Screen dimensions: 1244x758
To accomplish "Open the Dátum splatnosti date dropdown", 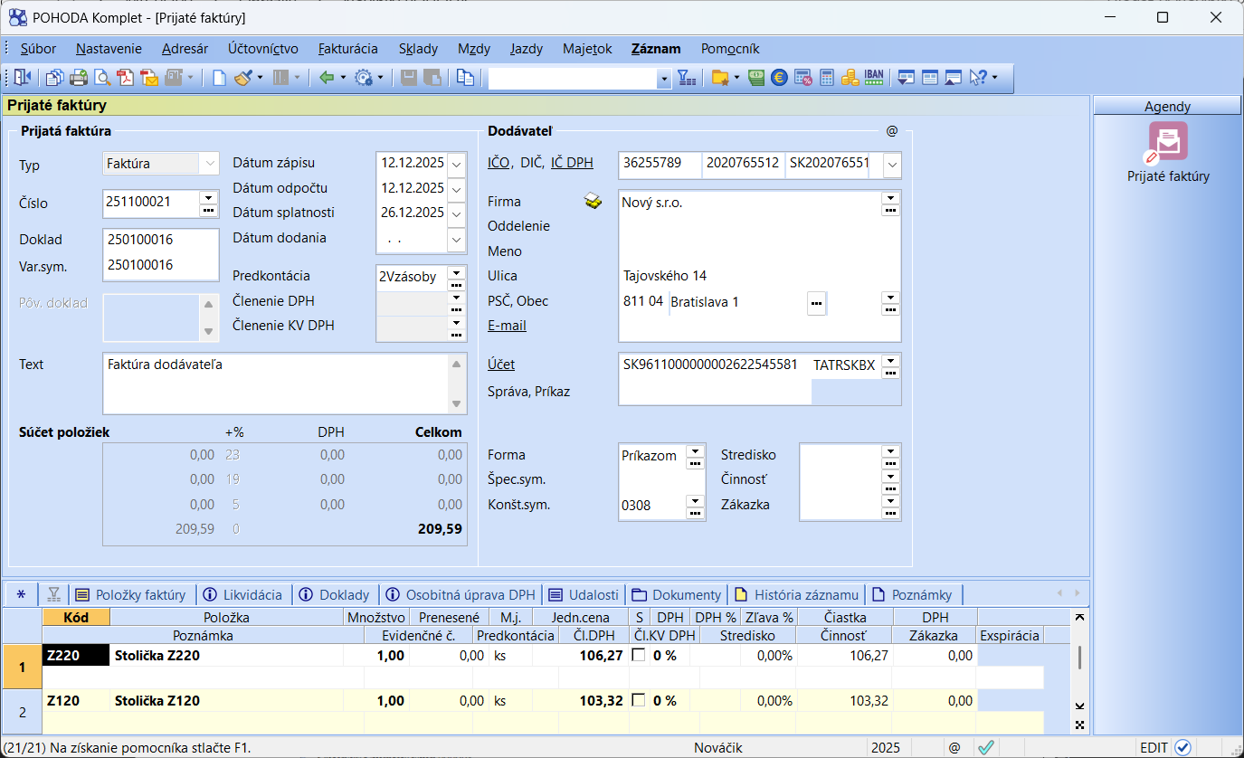I will (456, 213).
